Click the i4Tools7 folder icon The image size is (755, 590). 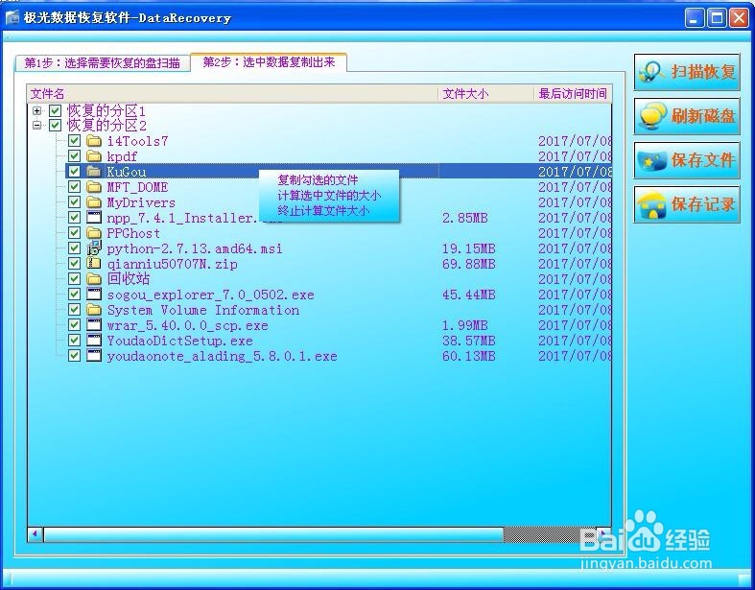coord(93,141)
